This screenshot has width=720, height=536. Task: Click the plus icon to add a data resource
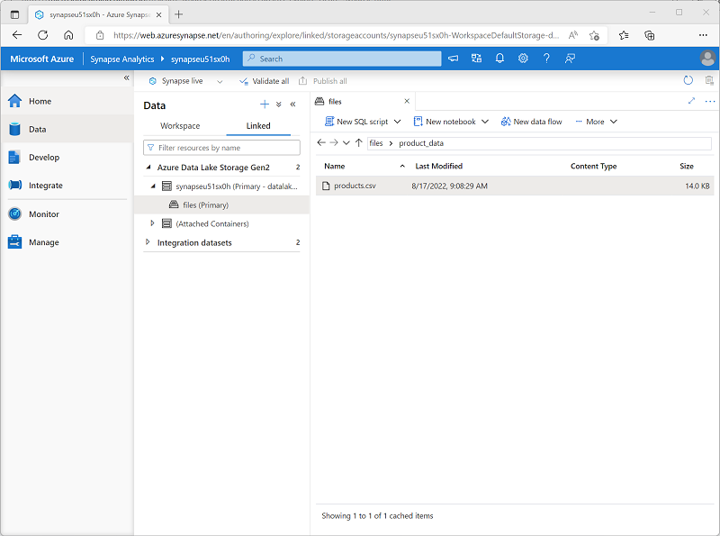(264, 104)
